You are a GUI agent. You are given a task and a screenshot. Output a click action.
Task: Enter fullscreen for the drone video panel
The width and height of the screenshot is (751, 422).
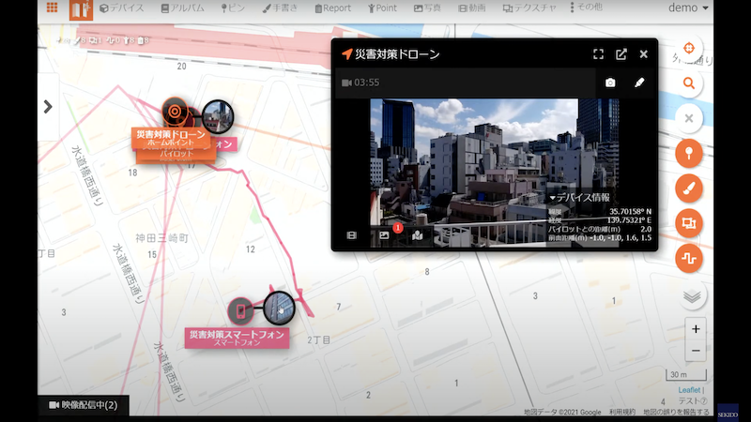[598, 54]
